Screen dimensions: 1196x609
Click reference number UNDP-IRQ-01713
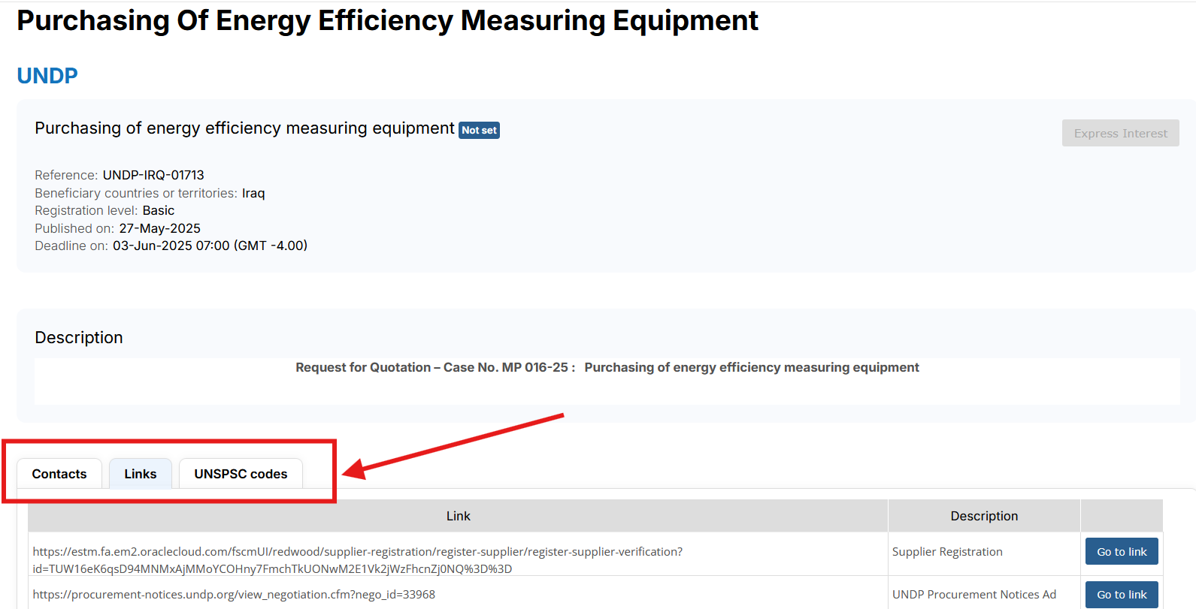[x=153, y=175]
